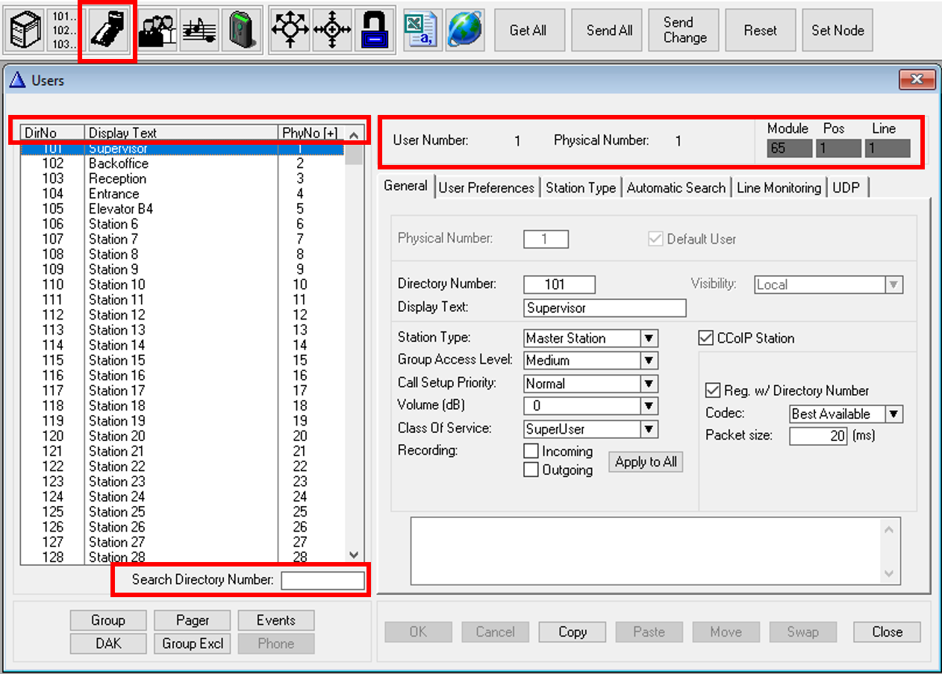Screen dimensions: 942x674
Task: Select the Station 20 user row
Action: [x=182, y=436]
